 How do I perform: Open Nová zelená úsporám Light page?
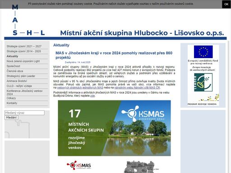click(x=23, y=61)
